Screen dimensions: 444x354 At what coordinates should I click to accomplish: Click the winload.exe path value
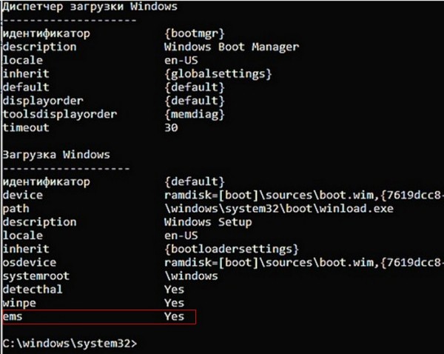tap(279, 209)
